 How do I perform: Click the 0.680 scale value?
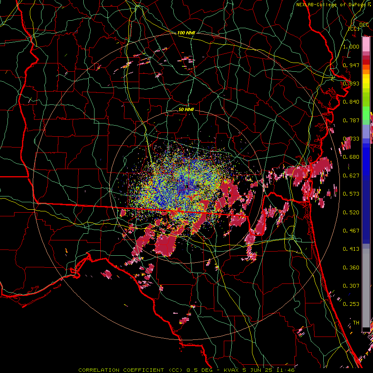coord(351,157)
